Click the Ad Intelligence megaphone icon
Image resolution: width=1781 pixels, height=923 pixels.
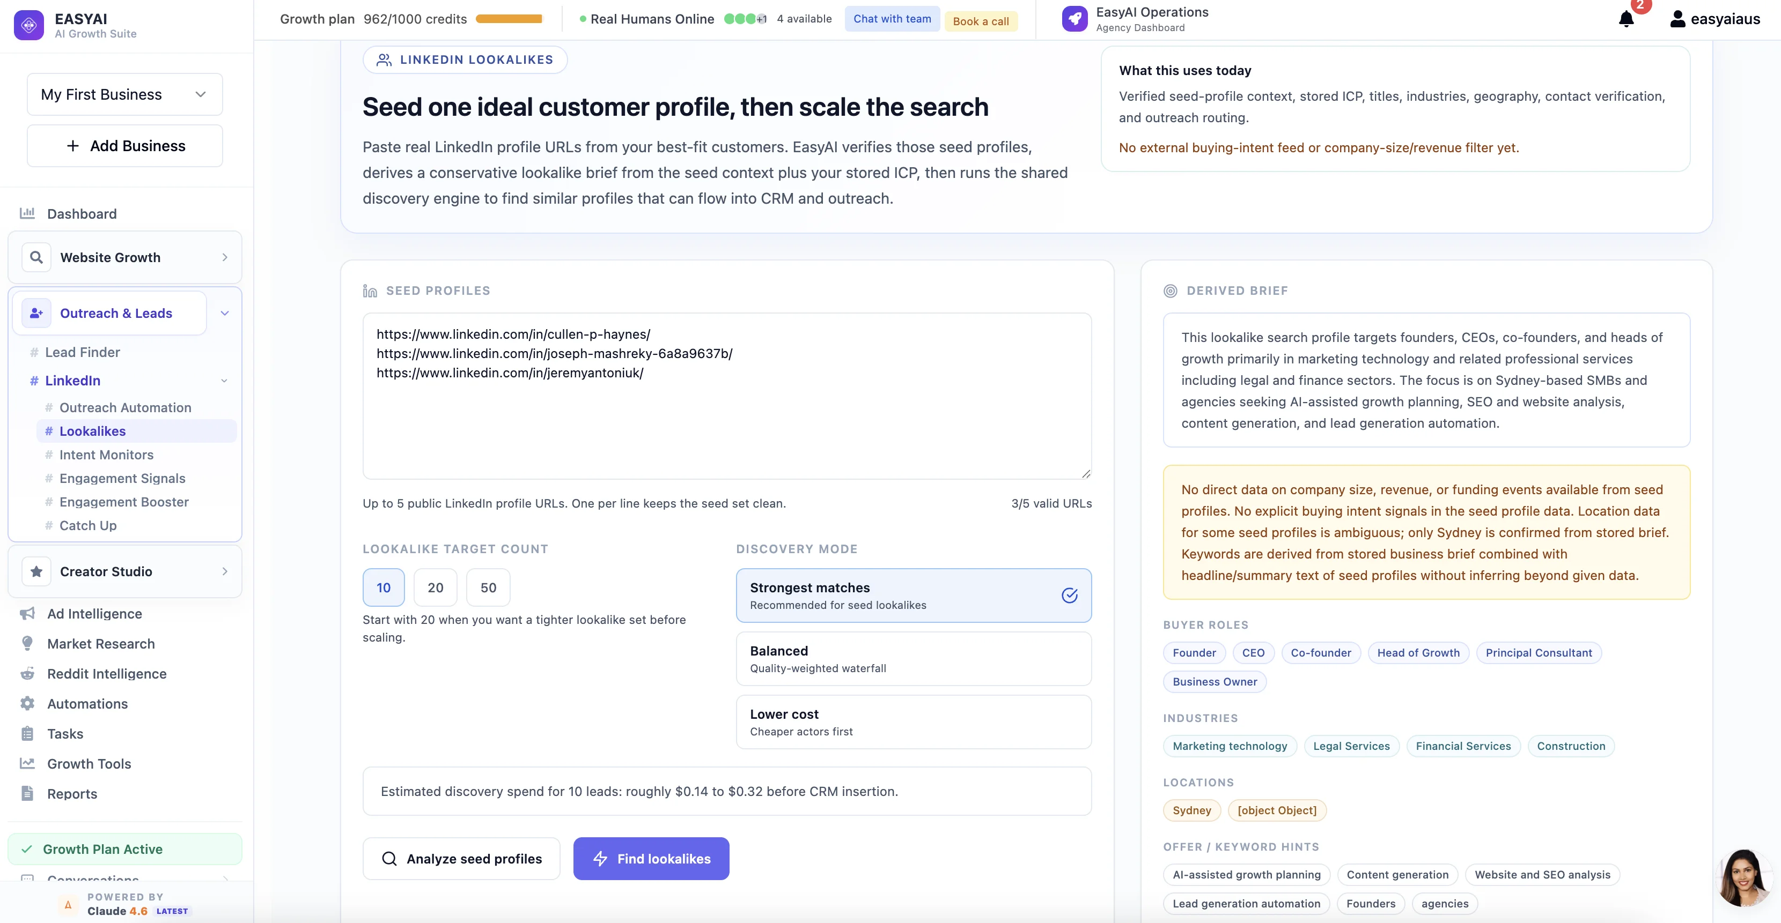pos(27,614)
